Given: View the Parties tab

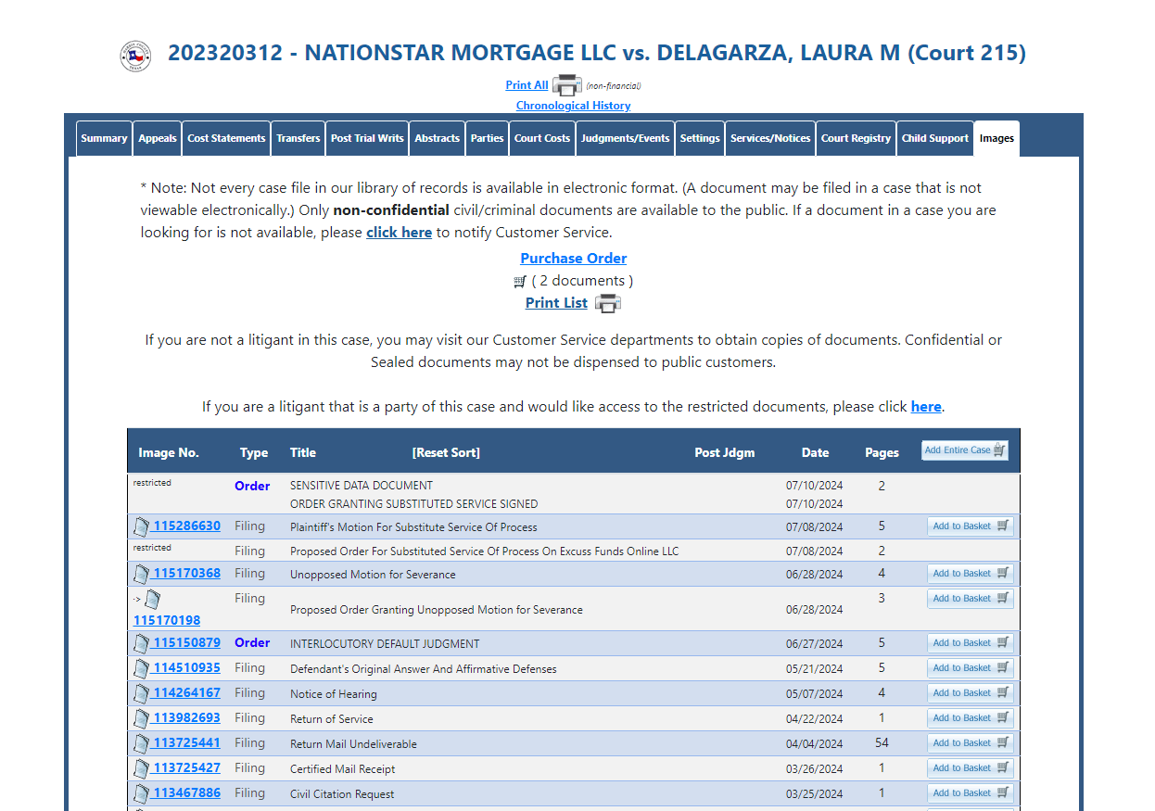Looking at the screenshot, I should (488, 138).
